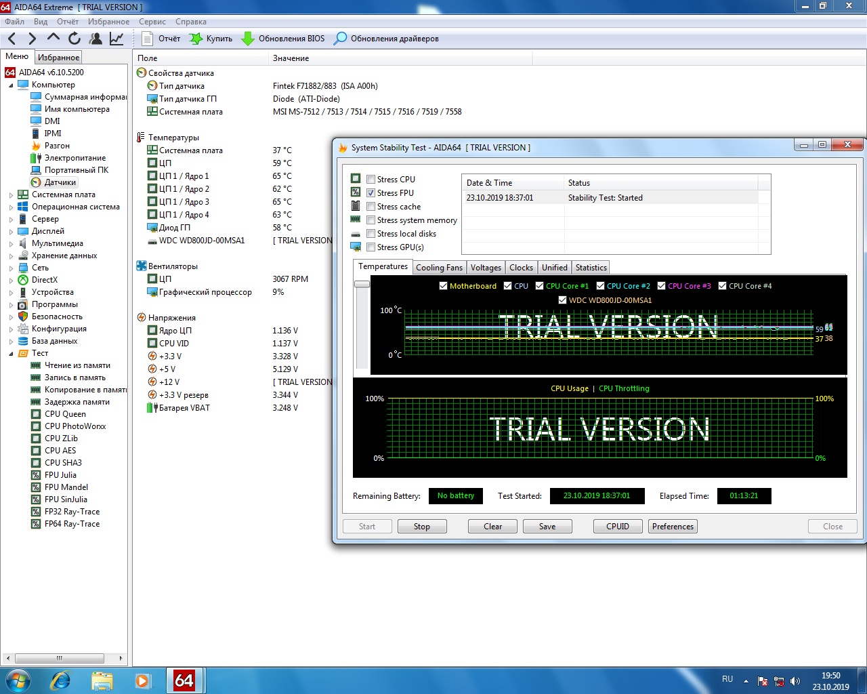This screenshot has height=694, width=867.
Task: Click the up-level arrow toolbar icon
Action: [x=54, y=39]
